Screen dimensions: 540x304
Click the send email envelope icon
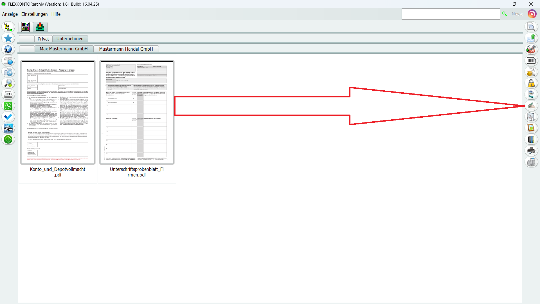[x=531, y=38]
